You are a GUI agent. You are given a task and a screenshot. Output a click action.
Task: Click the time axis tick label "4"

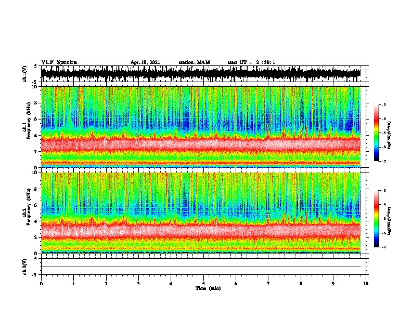tap(171, 284)
